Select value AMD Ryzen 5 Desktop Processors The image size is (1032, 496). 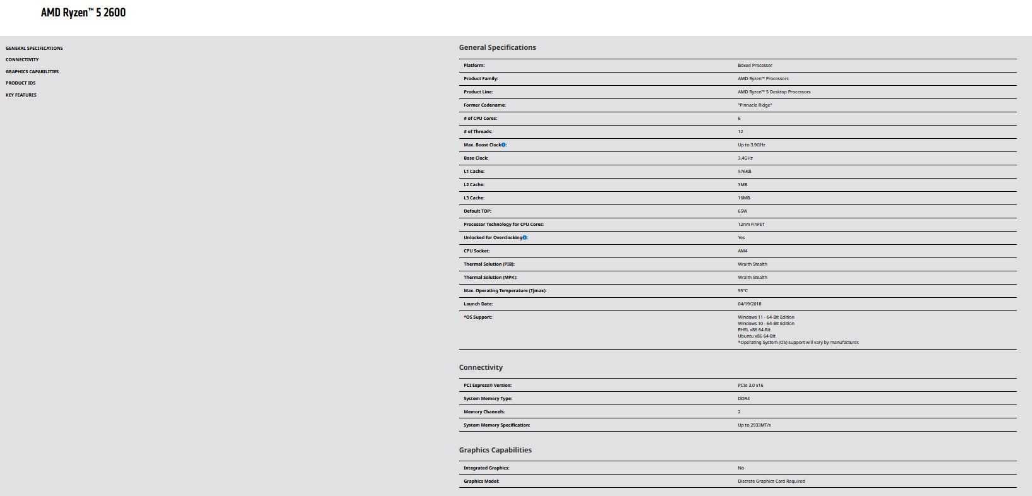tap(774, 92)
